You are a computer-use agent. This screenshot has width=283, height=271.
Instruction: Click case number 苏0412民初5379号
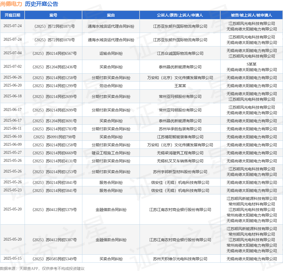pyautogui.click(x=54, y=210)
